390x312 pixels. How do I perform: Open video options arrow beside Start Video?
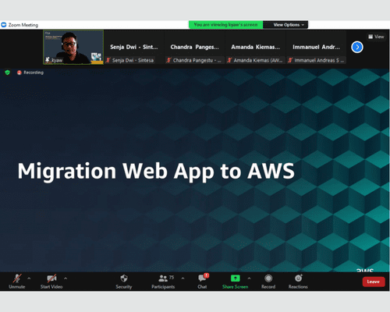(66, 278)
